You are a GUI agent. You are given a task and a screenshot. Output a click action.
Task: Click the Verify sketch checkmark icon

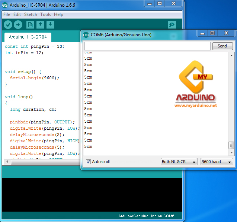(8, 25)
